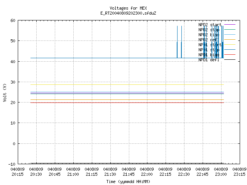Click the x-axis tick label 20:30
247x185 pixels.
click(36, 174)
